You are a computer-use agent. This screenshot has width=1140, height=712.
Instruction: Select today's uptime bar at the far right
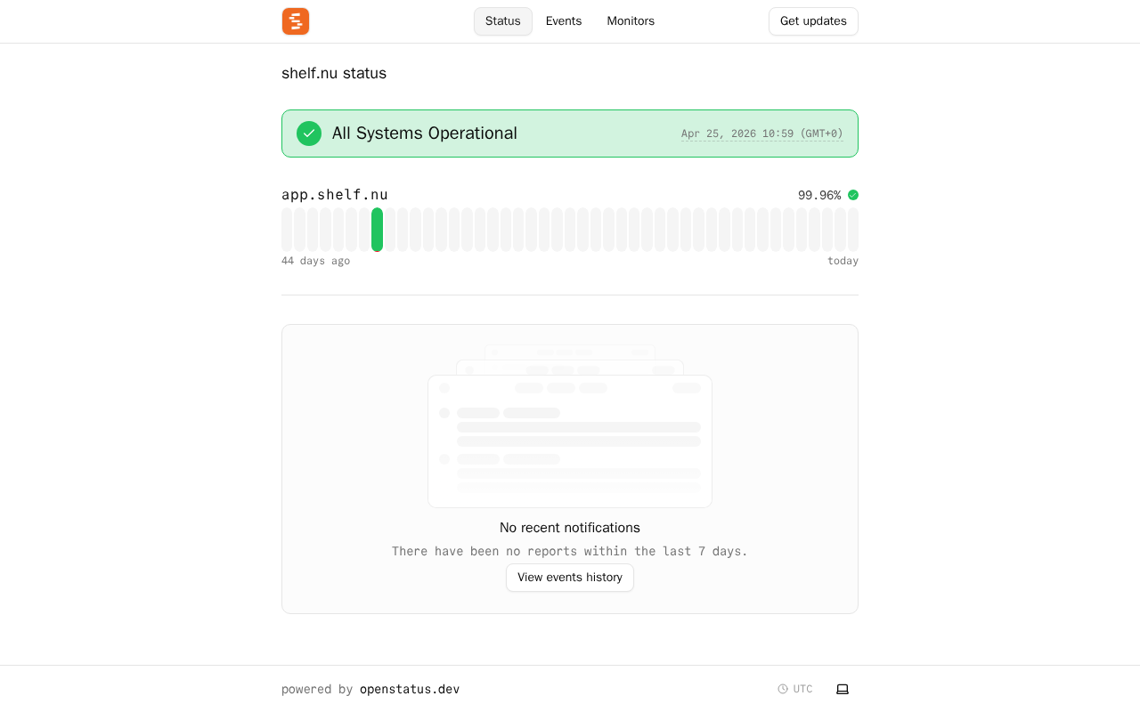pos(853,230)
